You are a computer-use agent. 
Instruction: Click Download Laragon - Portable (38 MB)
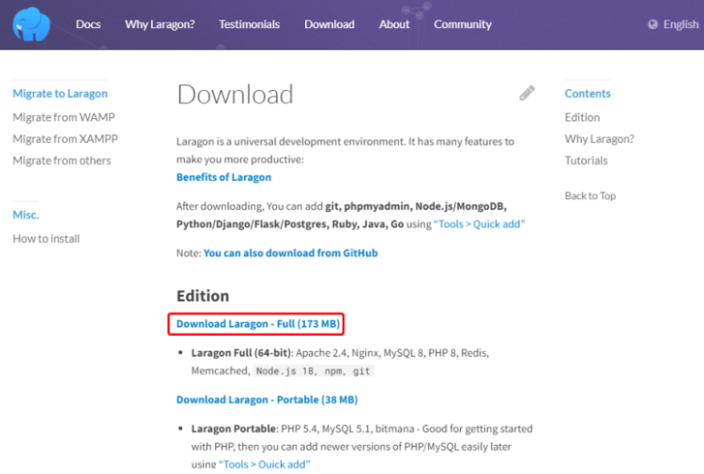point(267,399)
